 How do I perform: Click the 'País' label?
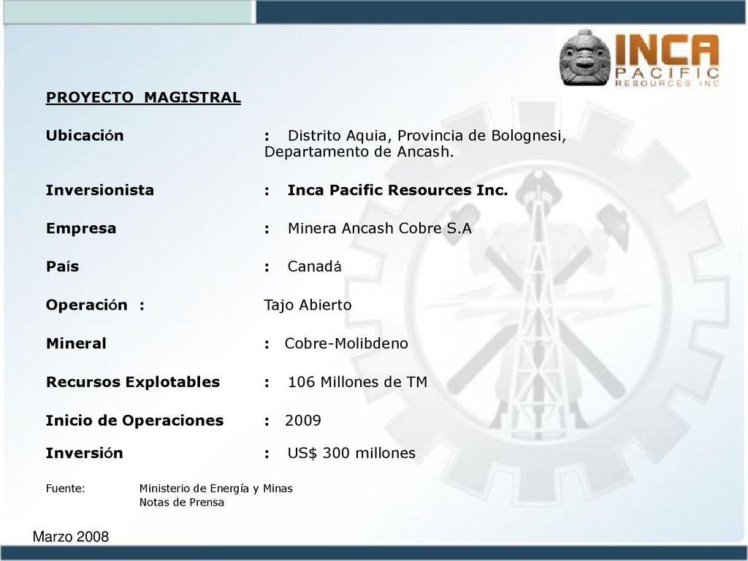pos(63,266)
